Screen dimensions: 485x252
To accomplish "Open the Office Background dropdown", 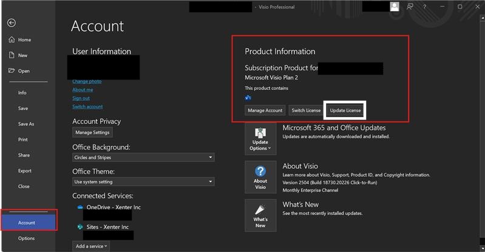I will click(143, 157).
